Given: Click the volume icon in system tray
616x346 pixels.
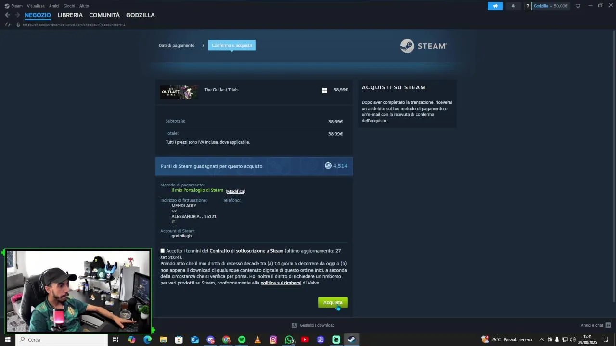Looking at the screenshot, I should click(573, 340).
